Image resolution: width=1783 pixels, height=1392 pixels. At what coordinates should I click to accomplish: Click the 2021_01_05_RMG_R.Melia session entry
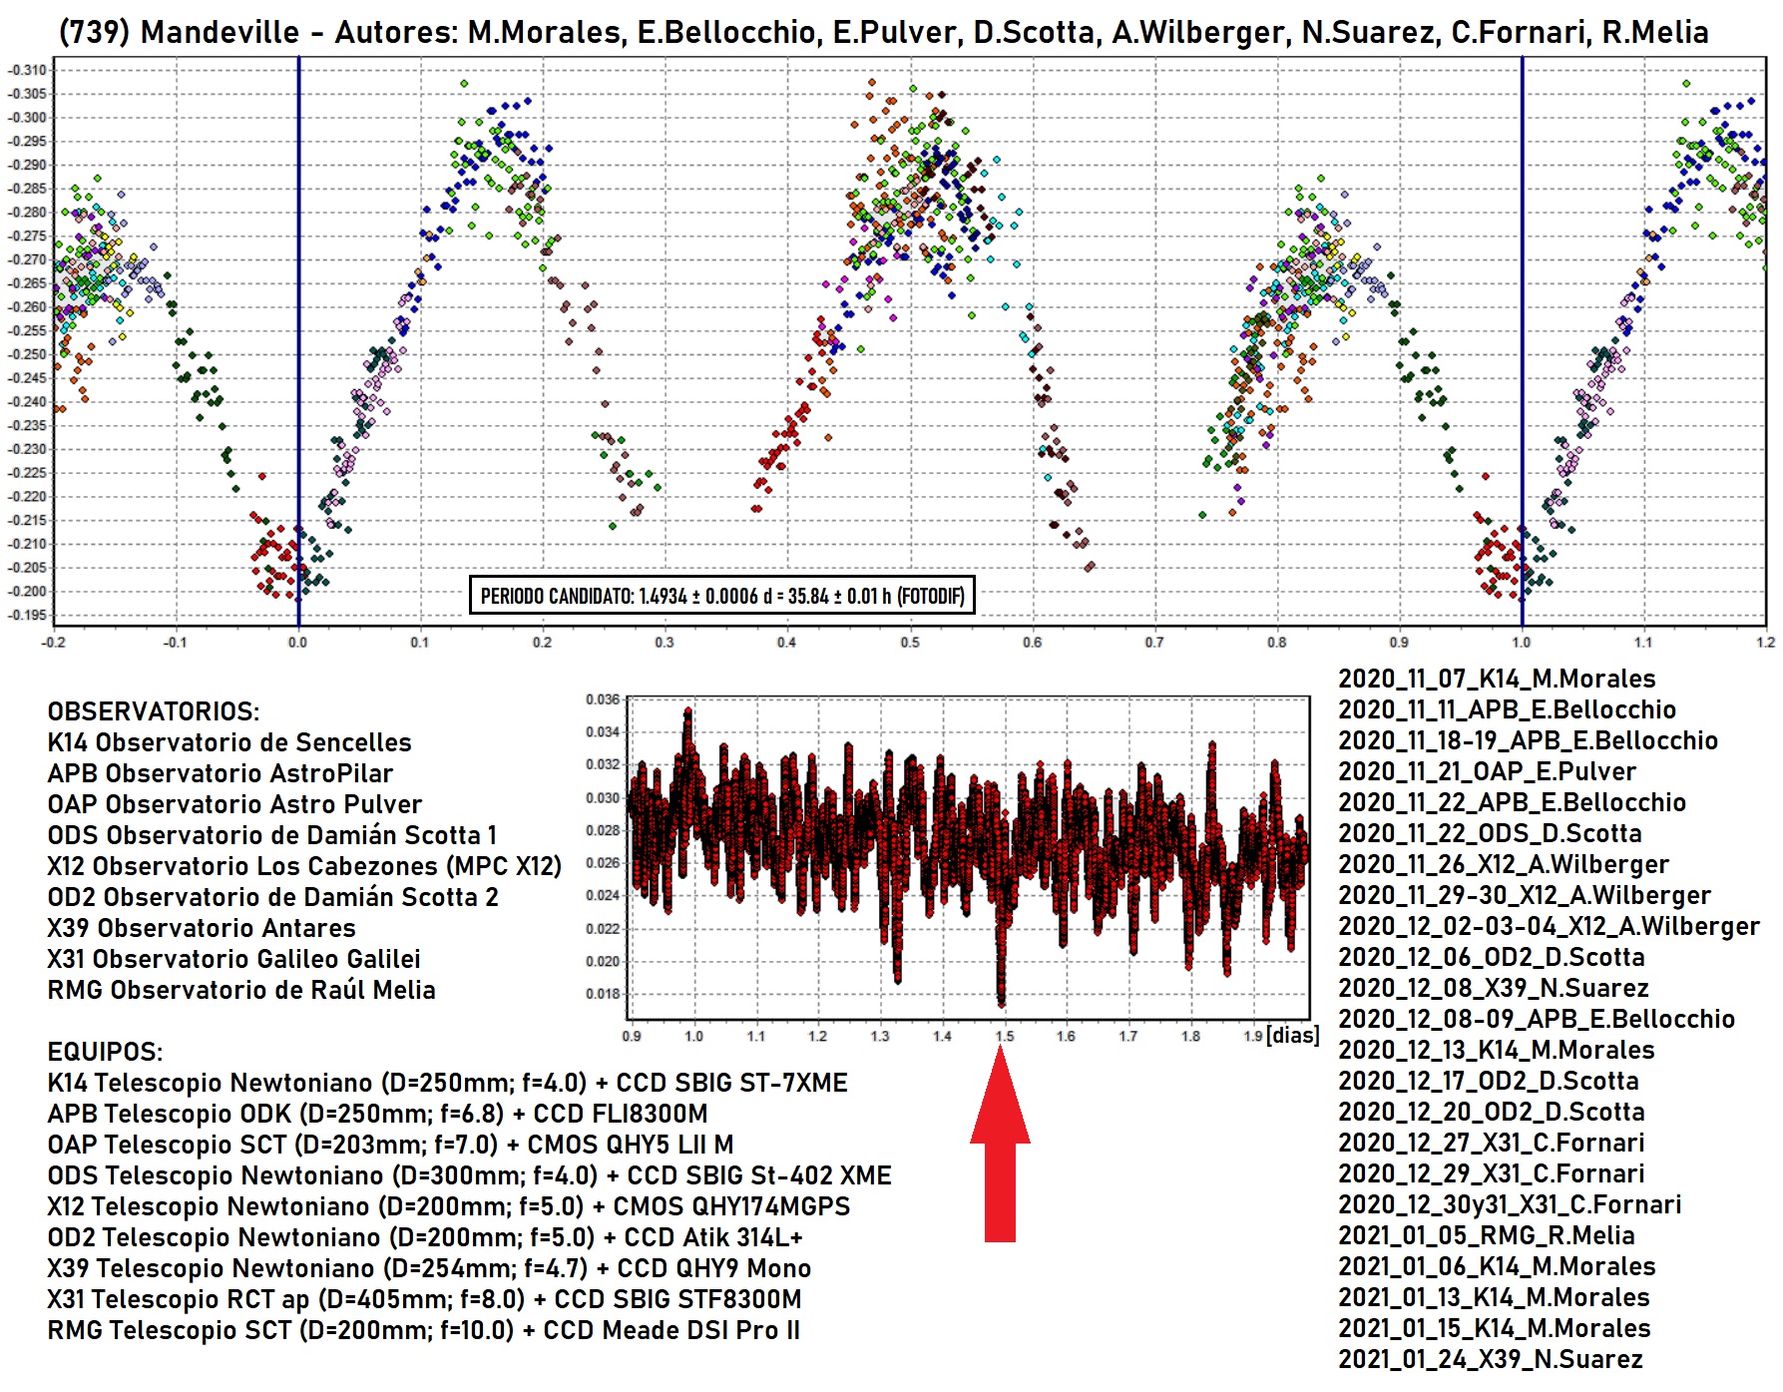pyautogui.click(x=1486, y=1235)
